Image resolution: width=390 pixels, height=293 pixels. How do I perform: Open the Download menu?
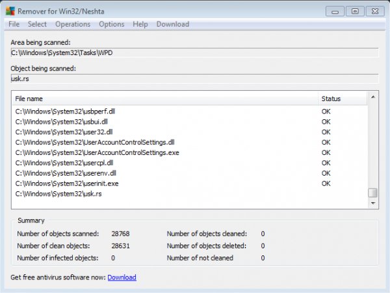click(x=173, y=24)
